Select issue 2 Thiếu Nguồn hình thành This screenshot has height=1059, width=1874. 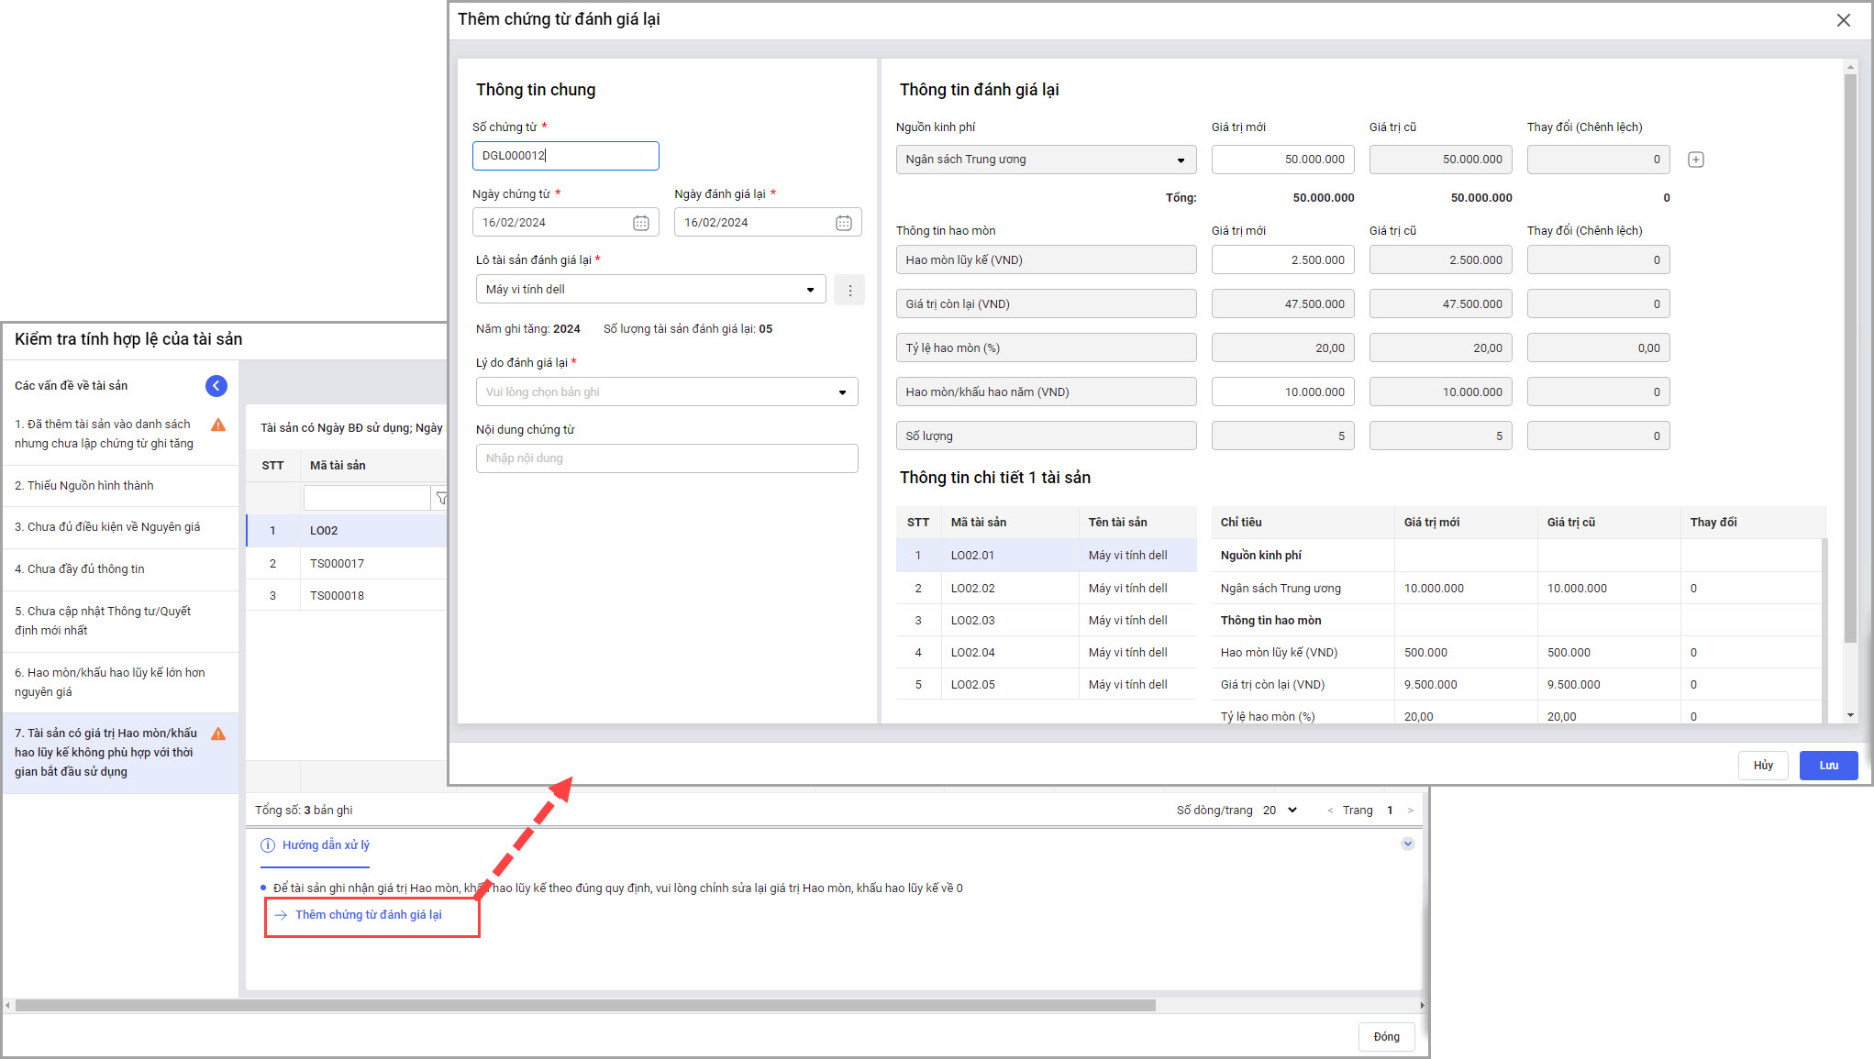(84, 486)
